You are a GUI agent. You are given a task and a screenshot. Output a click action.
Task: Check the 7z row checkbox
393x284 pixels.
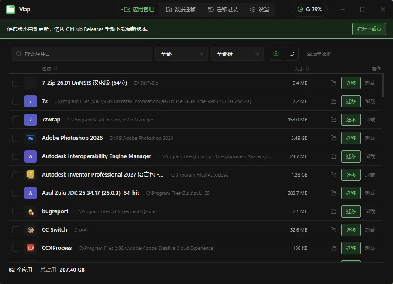[x=16, y=101]
